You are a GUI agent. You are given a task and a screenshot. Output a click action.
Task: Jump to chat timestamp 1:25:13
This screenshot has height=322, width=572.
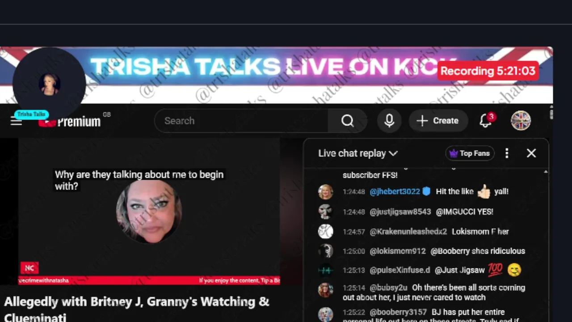354,271
